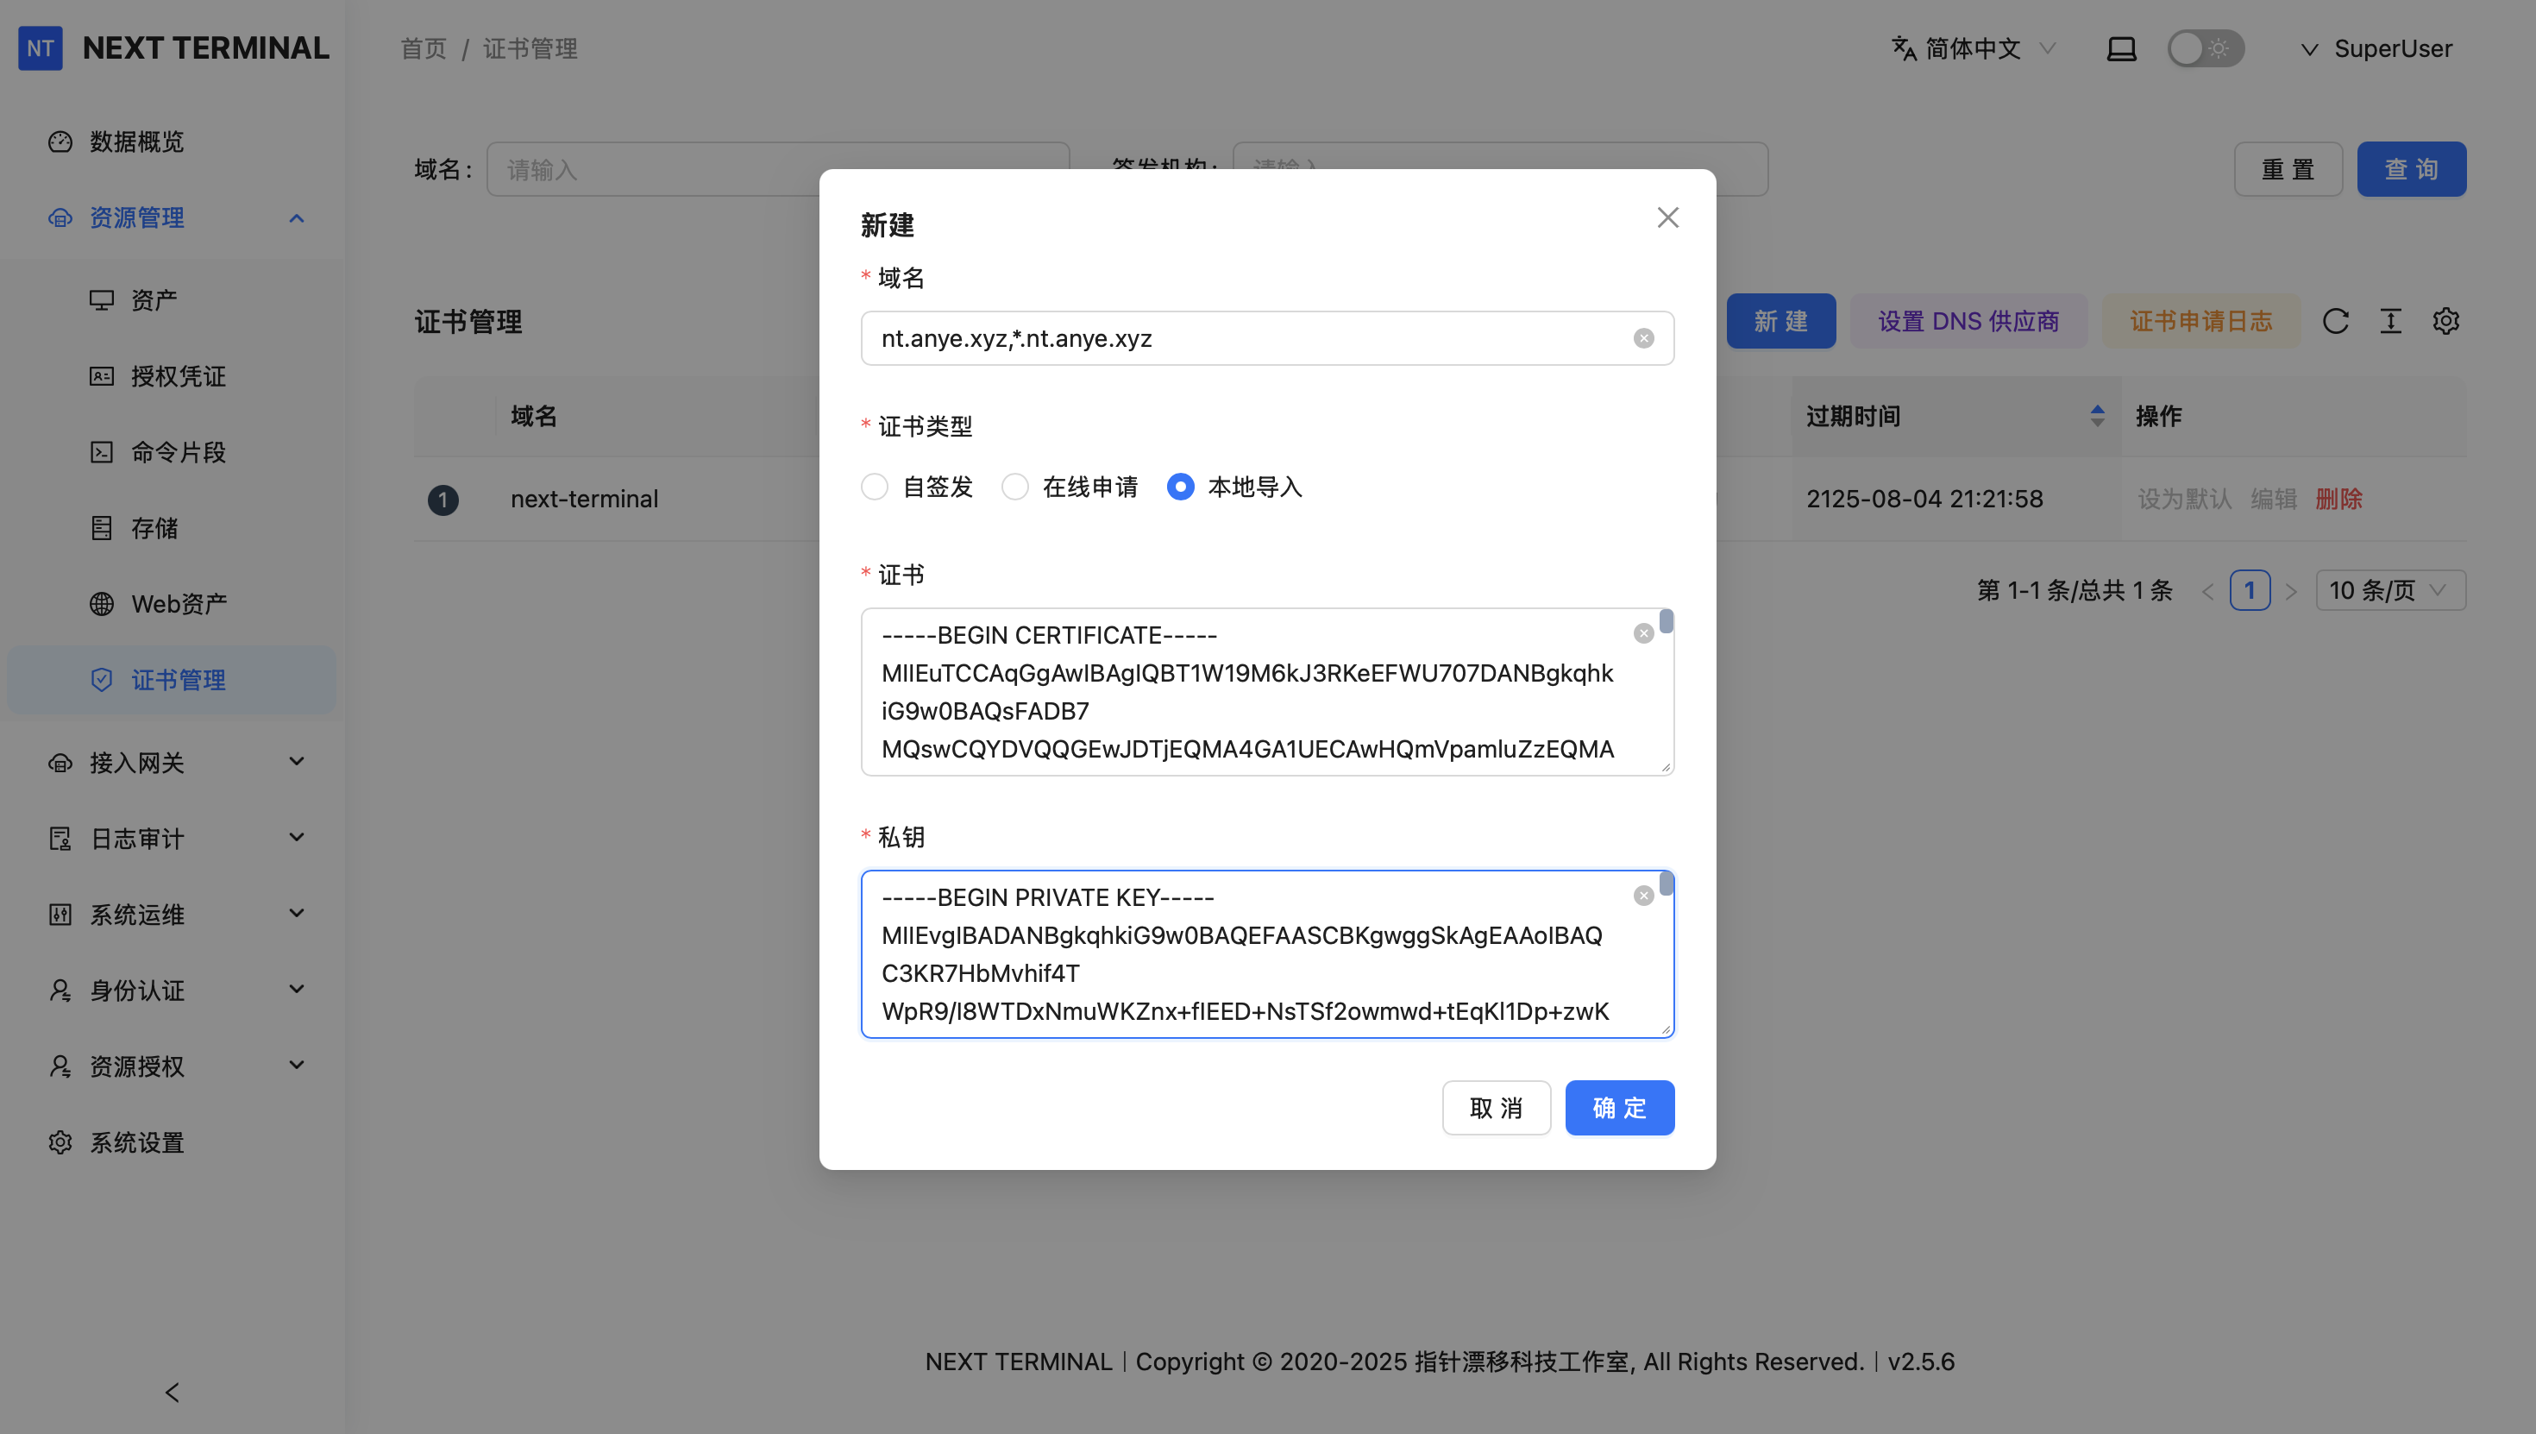Click the refresh table icon
The width and height of the screenshot is (2536, 1434).
pos(2335,321)
